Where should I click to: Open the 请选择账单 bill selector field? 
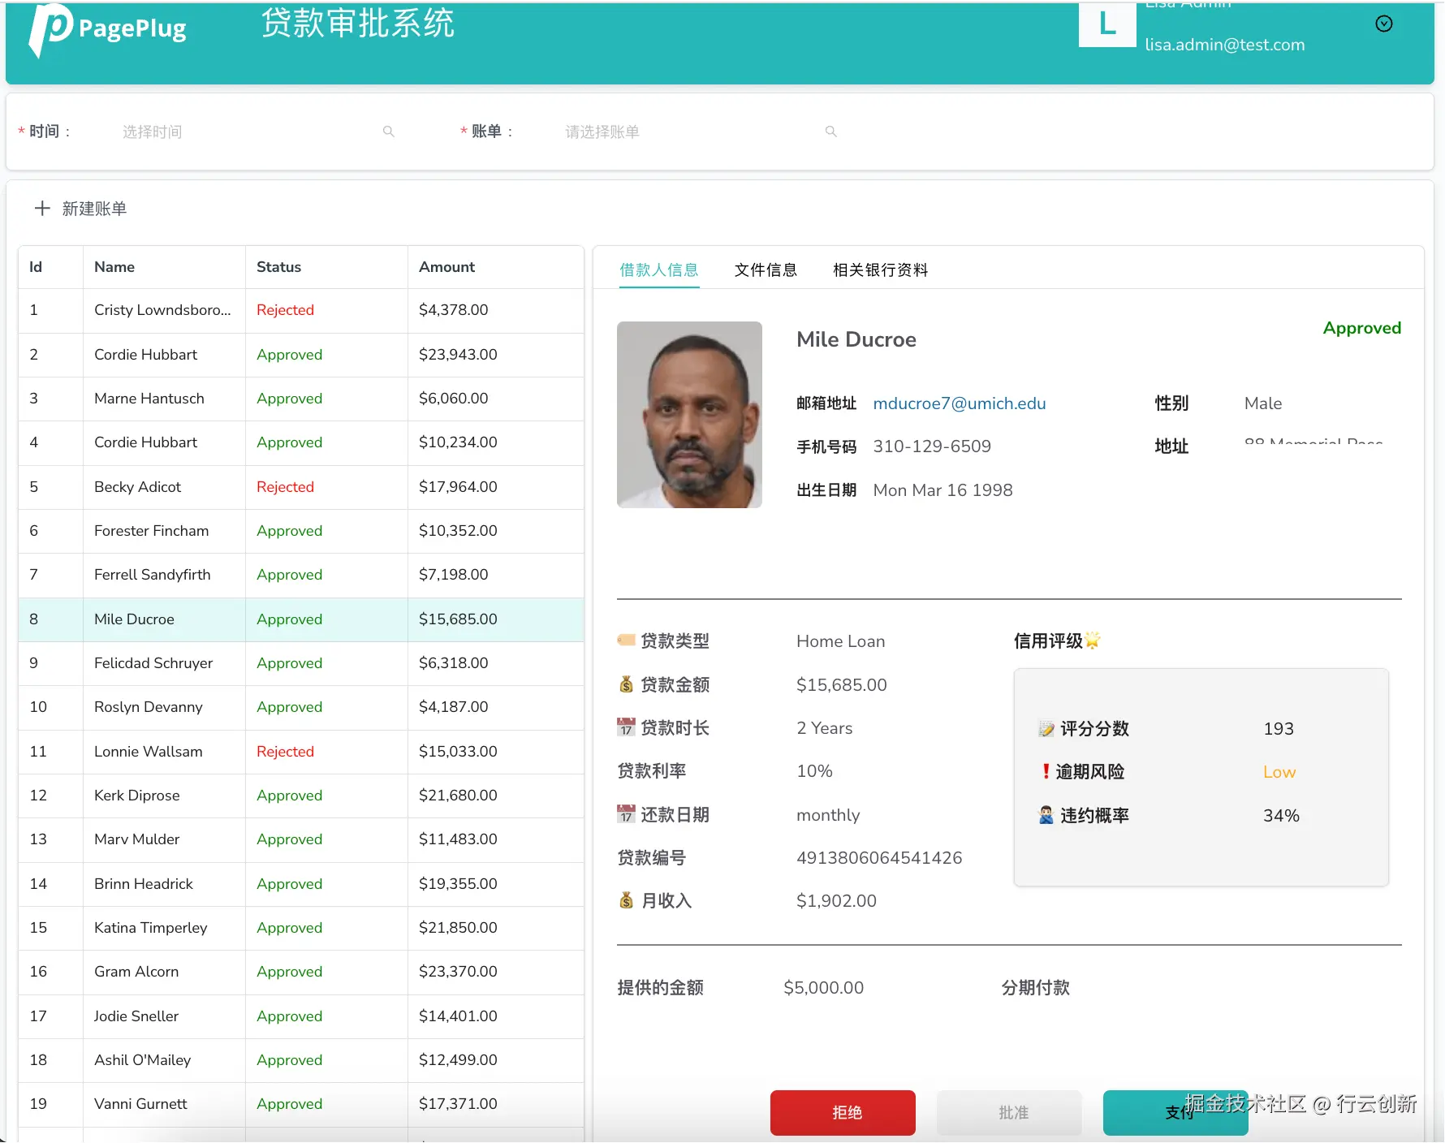click(700, 132)
